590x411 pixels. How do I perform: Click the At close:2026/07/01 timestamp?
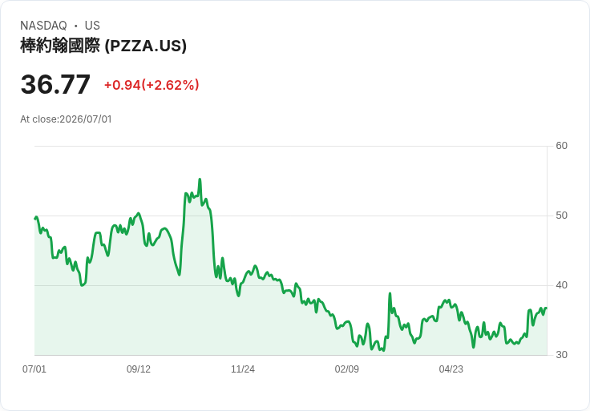(66, 119)
